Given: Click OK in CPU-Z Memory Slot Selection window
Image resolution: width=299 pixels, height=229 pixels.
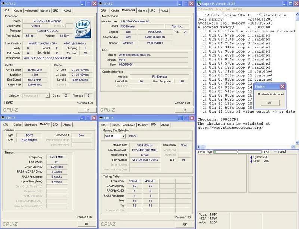Looking at the screenshot, I should tap(185, 225).
